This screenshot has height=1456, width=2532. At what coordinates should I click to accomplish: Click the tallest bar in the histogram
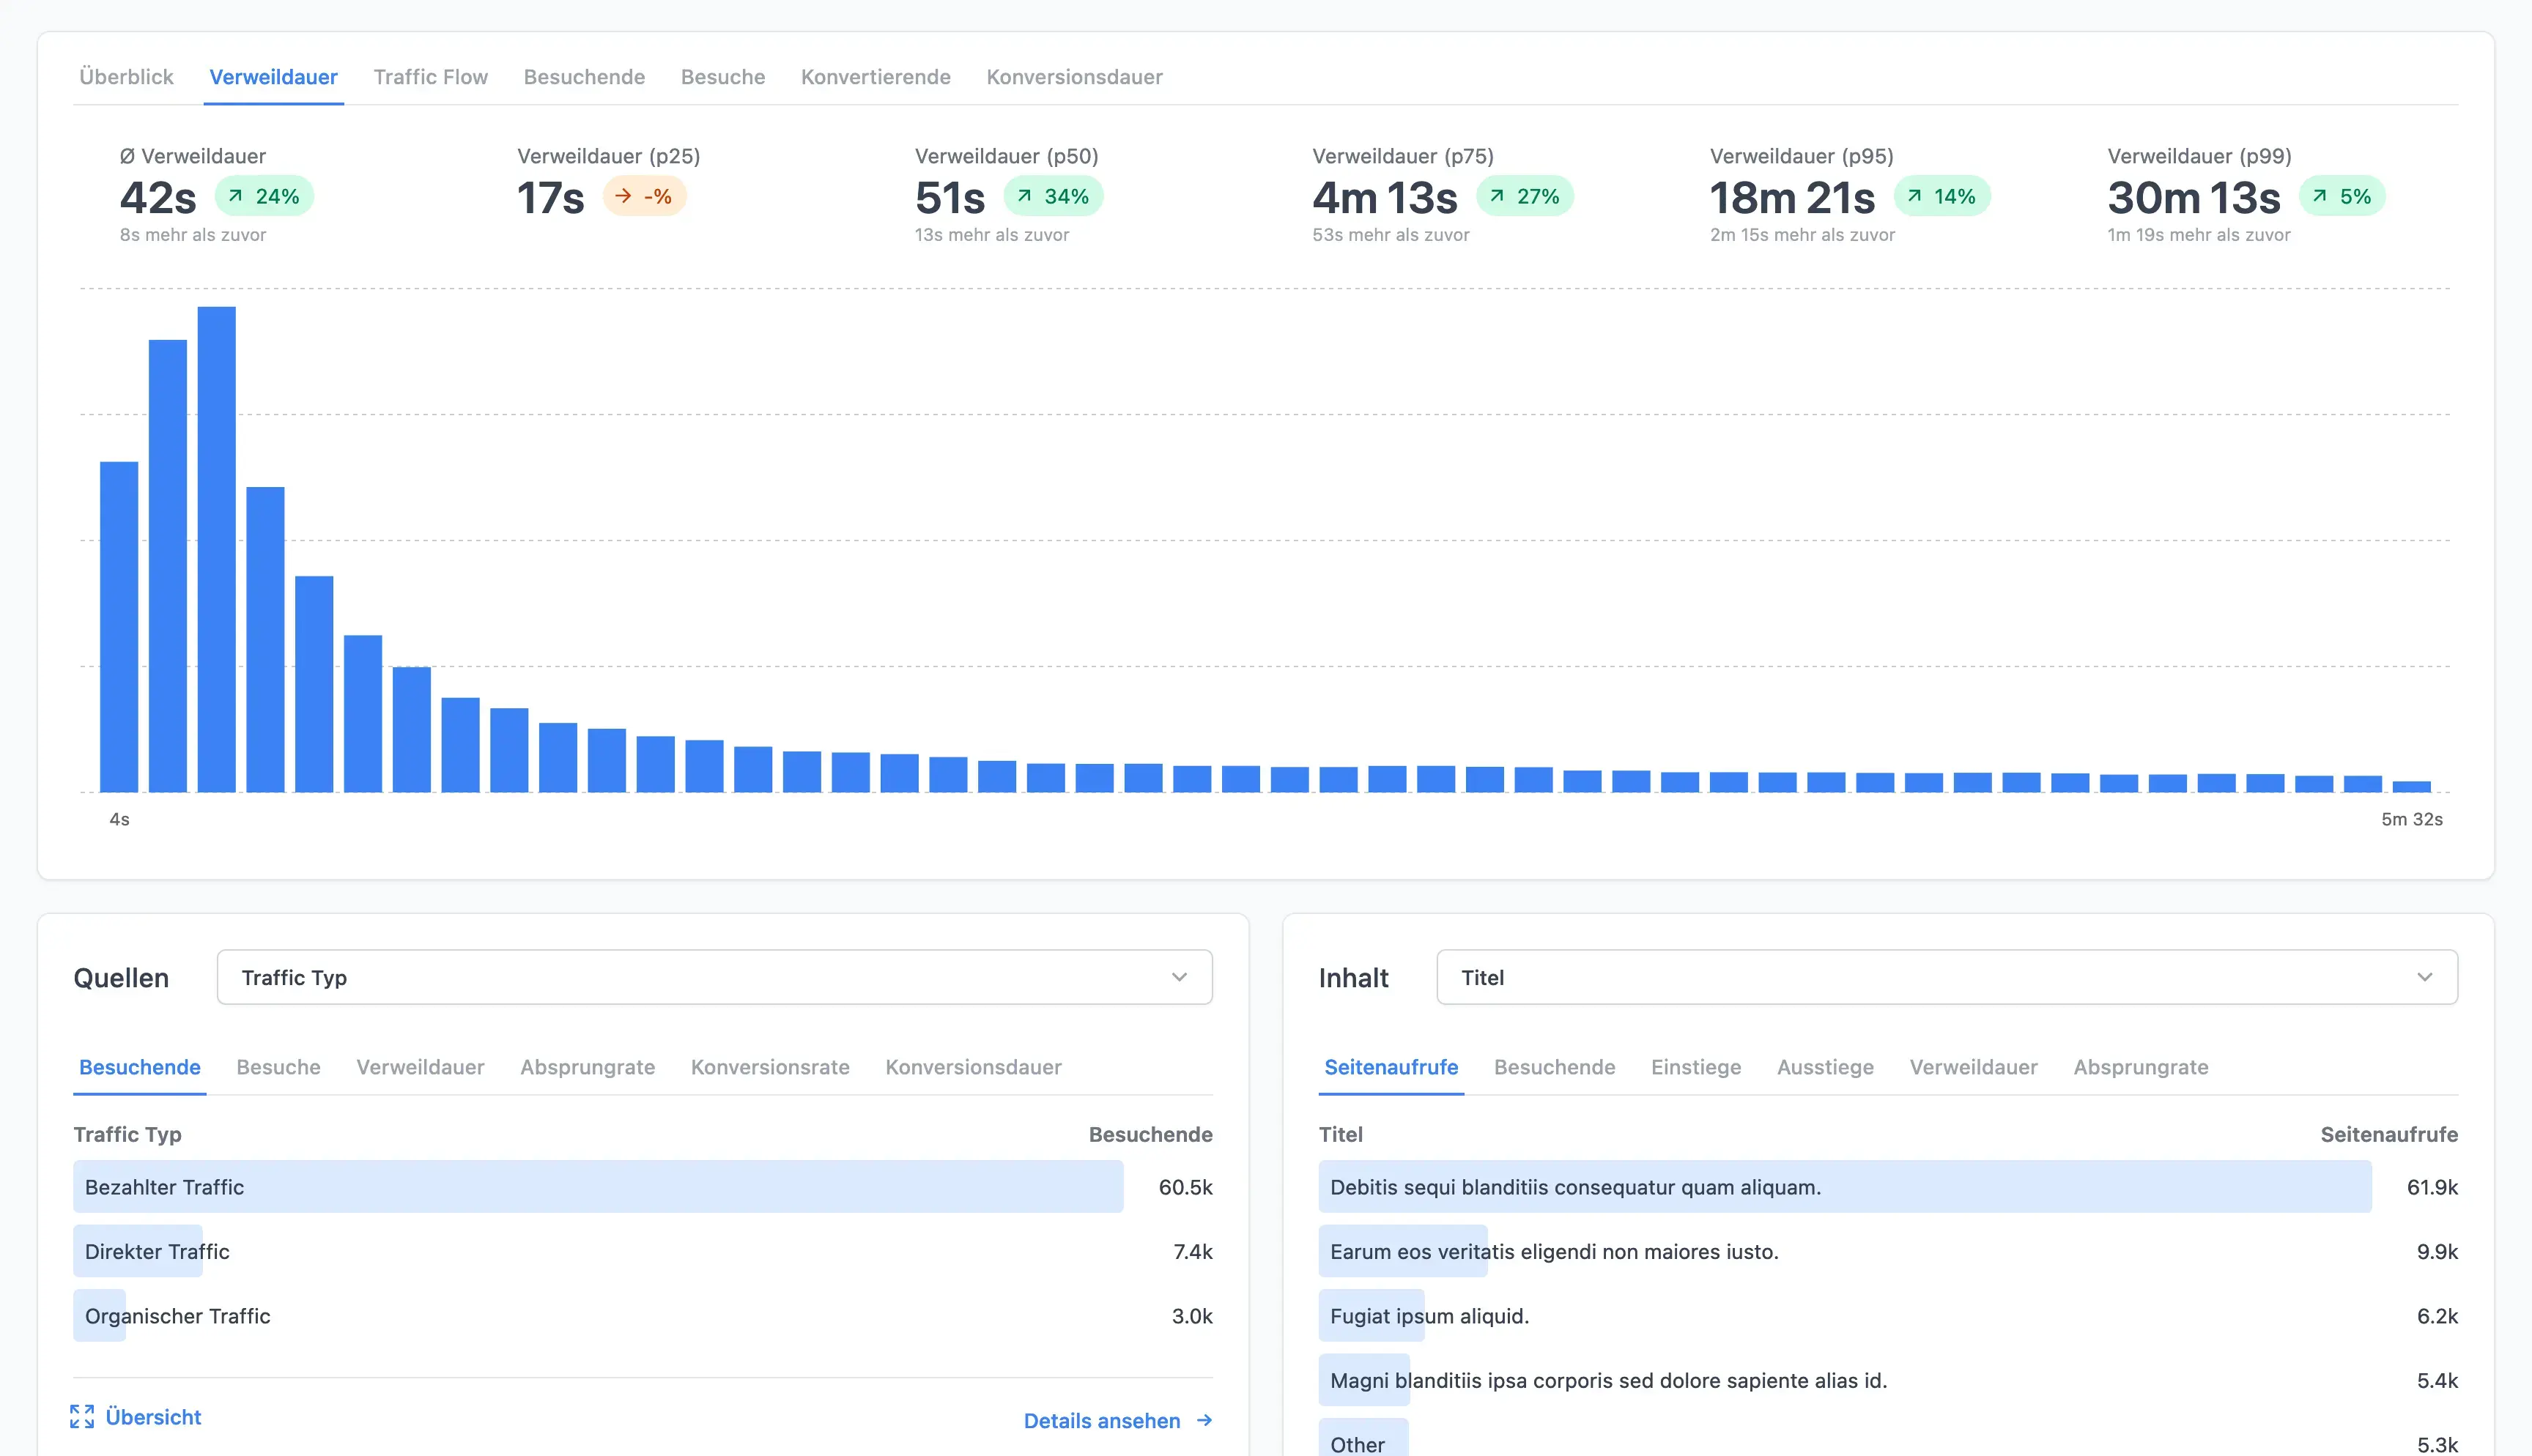pos(216,550)
